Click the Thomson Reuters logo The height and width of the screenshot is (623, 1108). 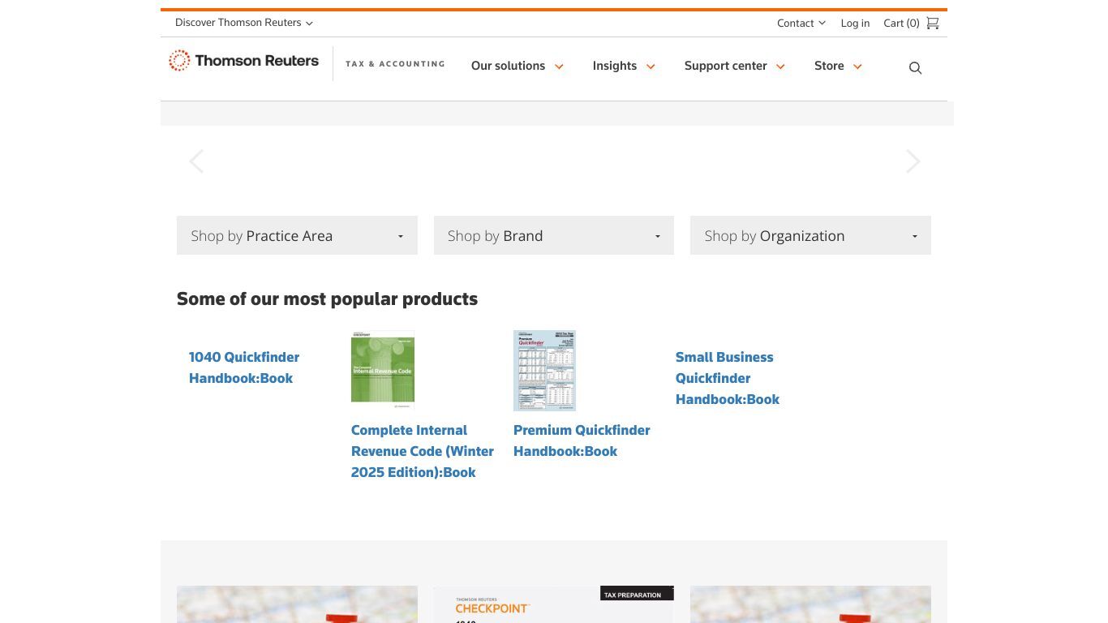pos(243,61)
